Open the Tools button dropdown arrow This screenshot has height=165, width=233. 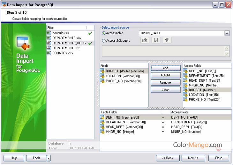[x=49, y=158]
